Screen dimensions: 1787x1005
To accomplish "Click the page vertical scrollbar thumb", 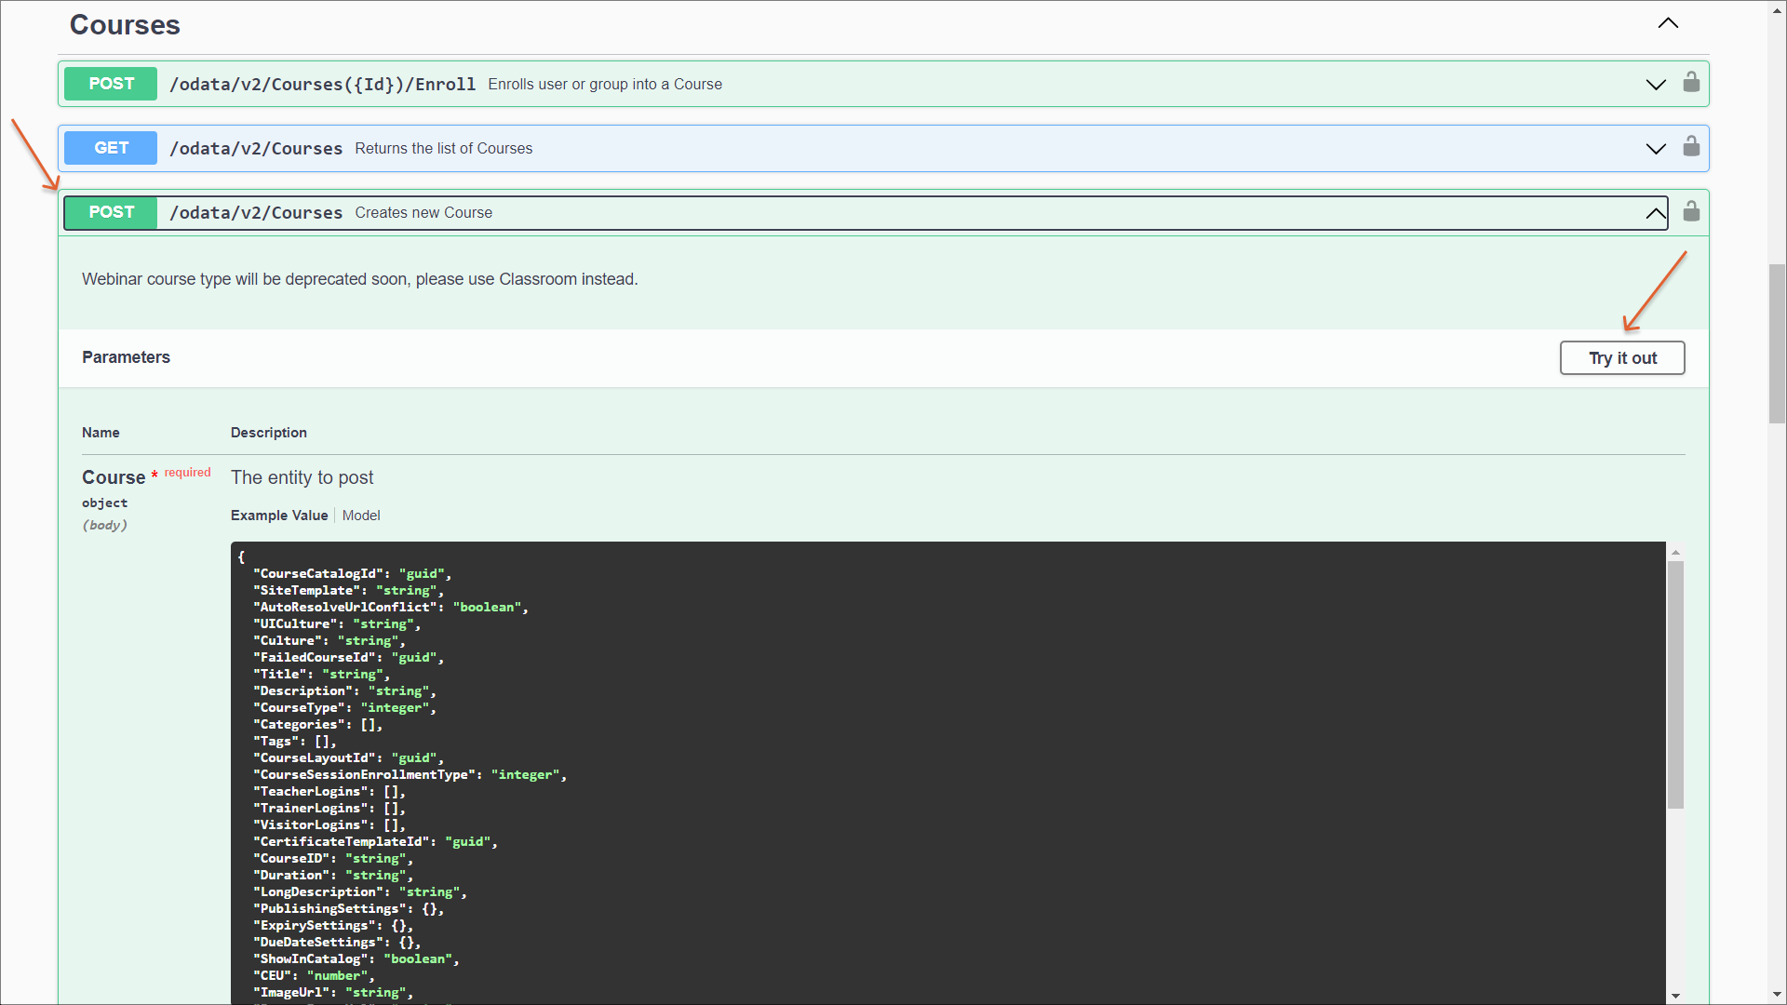I will tap(1777, 344).
